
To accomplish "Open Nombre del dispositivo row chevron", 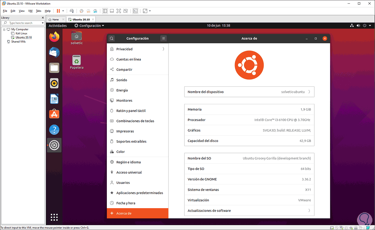I will tap(309, 92).
